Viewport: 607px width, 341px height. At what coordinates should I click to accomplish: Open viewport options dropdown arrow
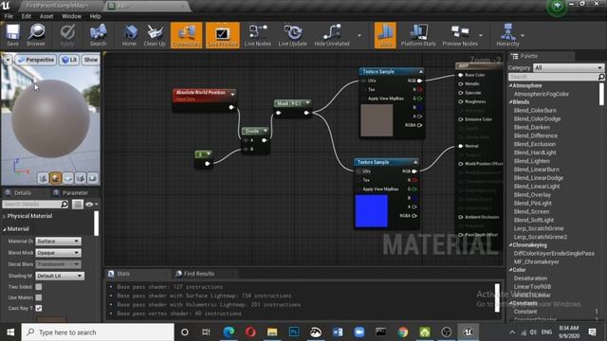(x=8, y=60)
